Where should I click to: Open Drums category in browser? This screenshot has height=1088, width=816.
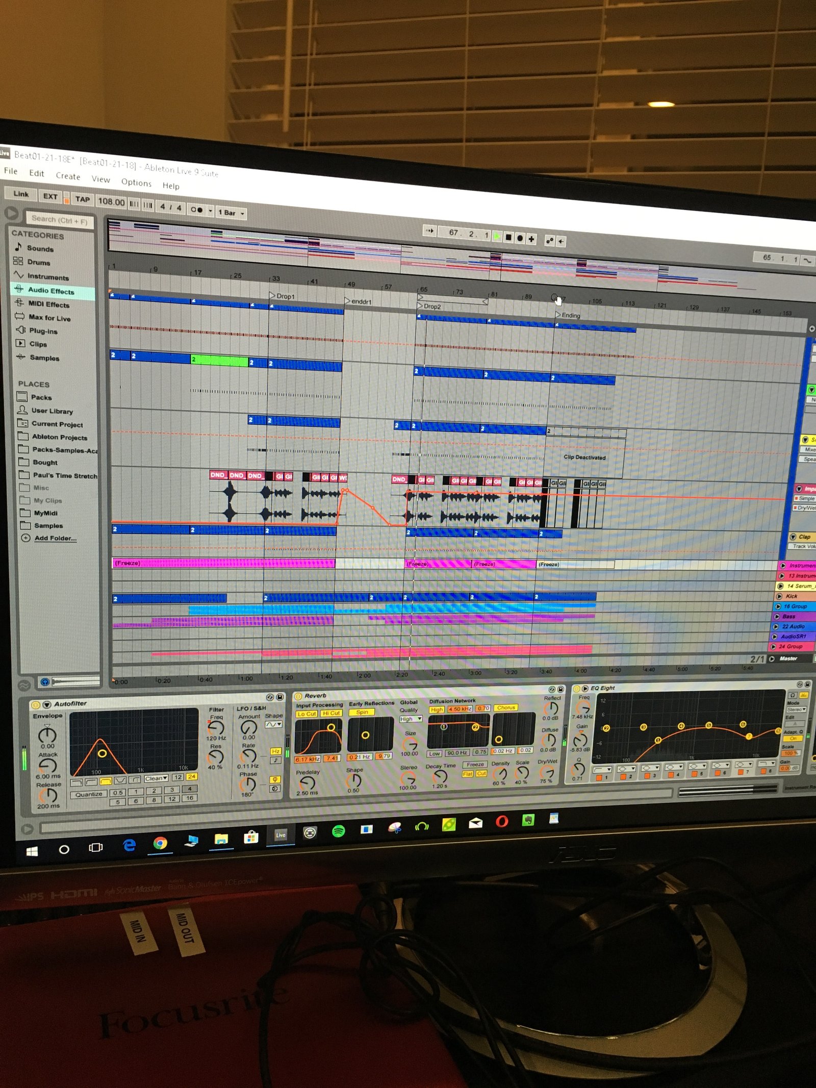coord(38,262)
